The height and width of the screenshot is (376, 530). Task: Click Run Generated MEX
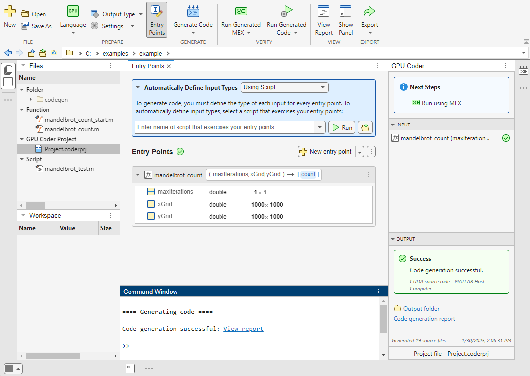click(241, 20)
